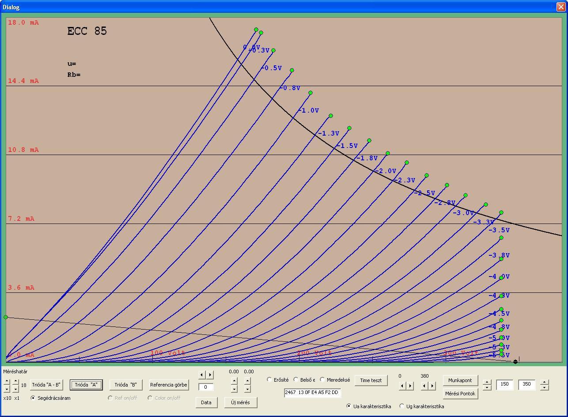The width and height of the screenshot is (568, 417).
Task: Click the Rb= label on the graph
Action: pyautogui.click(x=74, y=75)
